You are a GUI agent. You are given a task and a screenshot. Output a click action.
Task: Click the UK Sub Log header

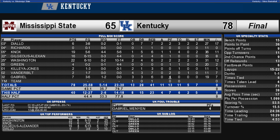click(x=166, y=114)
